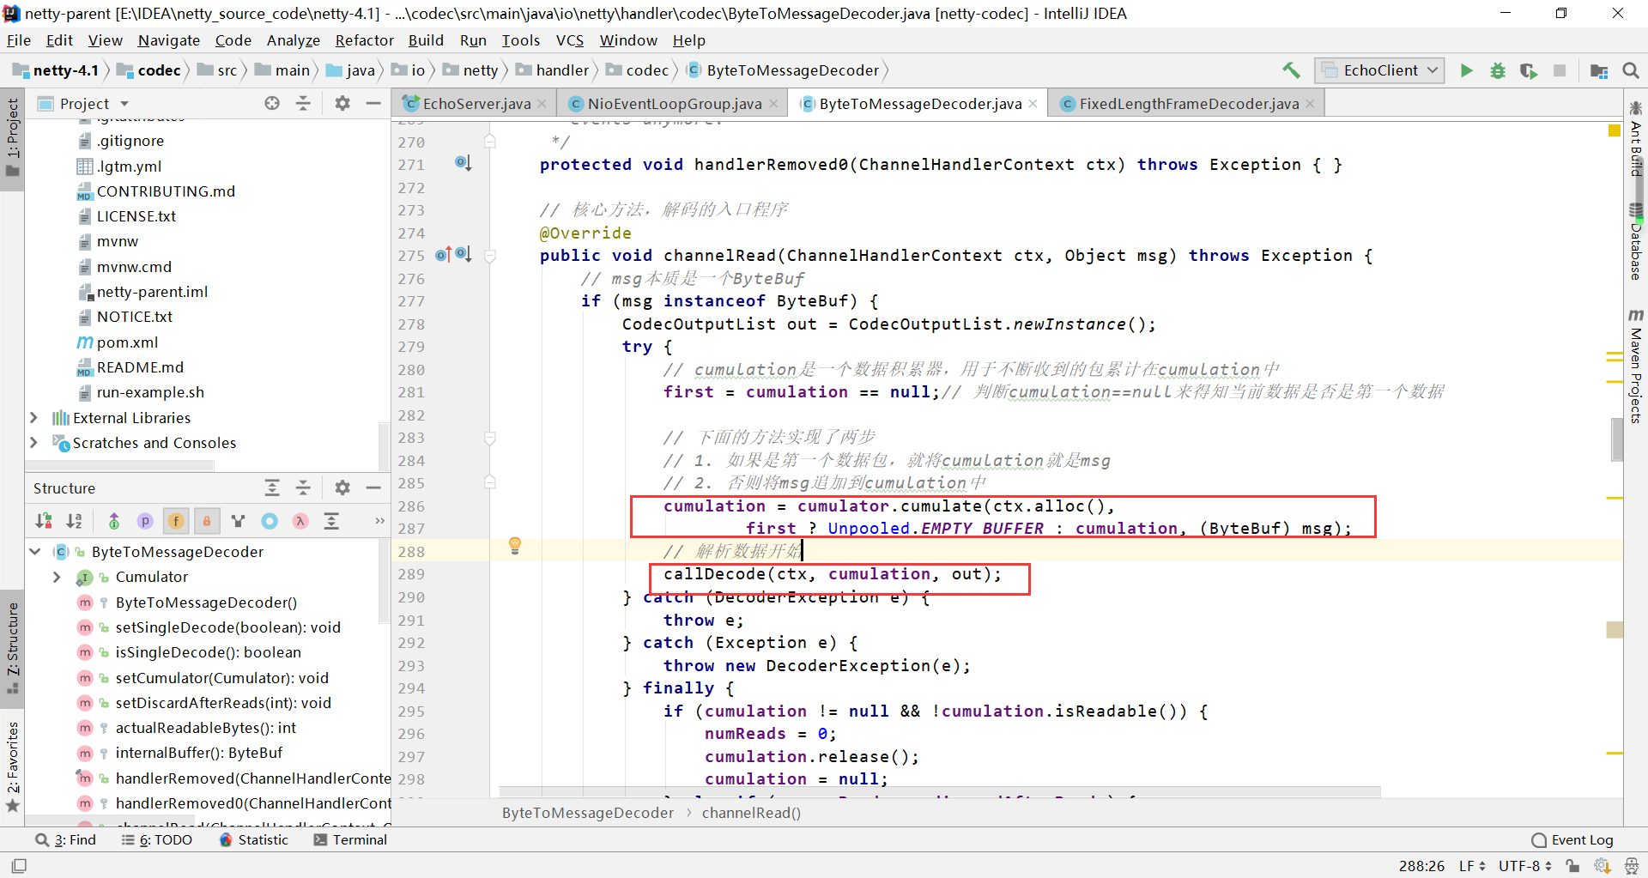Click caret position 288:26 in status bar

(x=1421, y=865)
